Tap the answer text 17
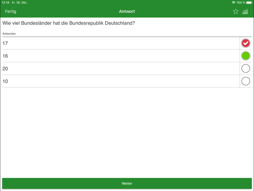Screen dimensions: 254x191 5,43
